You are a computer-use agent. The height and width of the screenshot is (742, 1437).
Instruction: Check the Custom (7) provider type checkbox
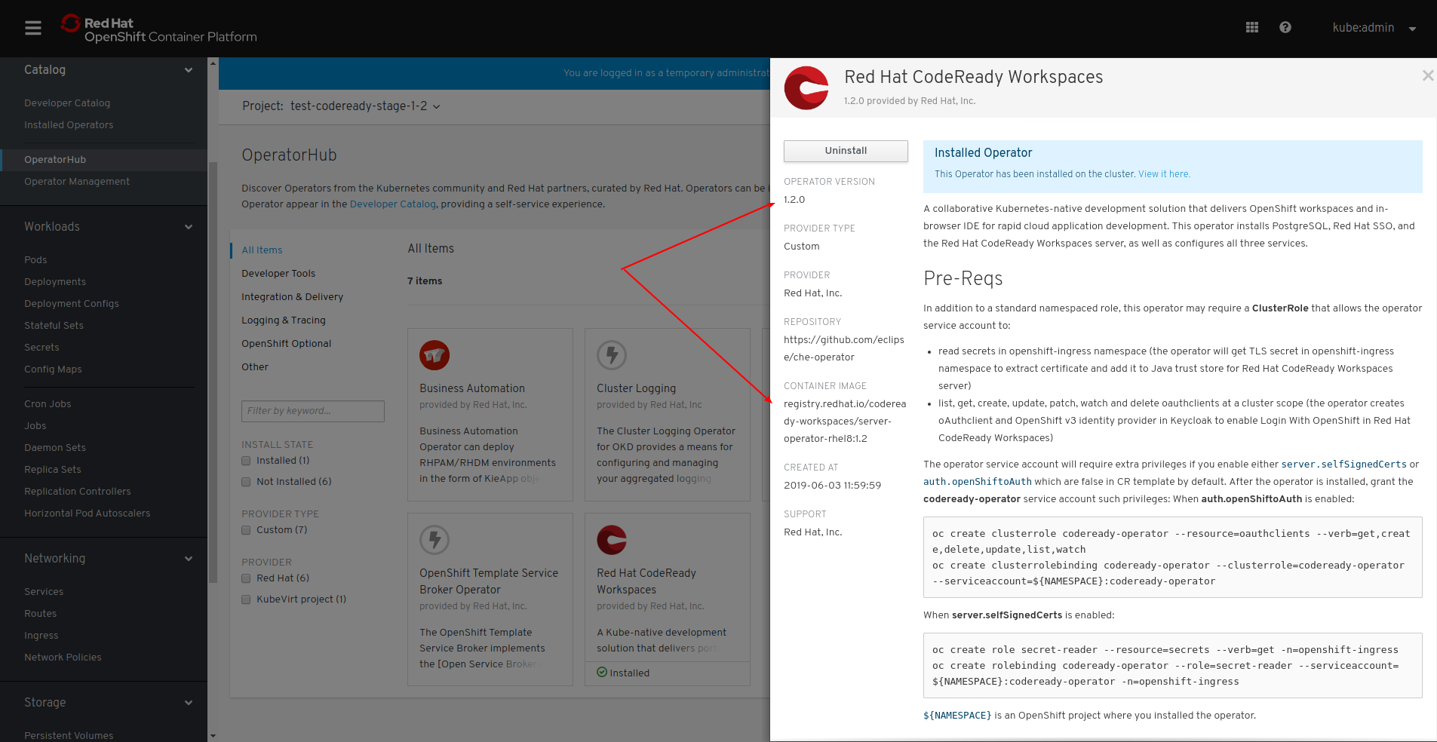(x=246, y=530)
